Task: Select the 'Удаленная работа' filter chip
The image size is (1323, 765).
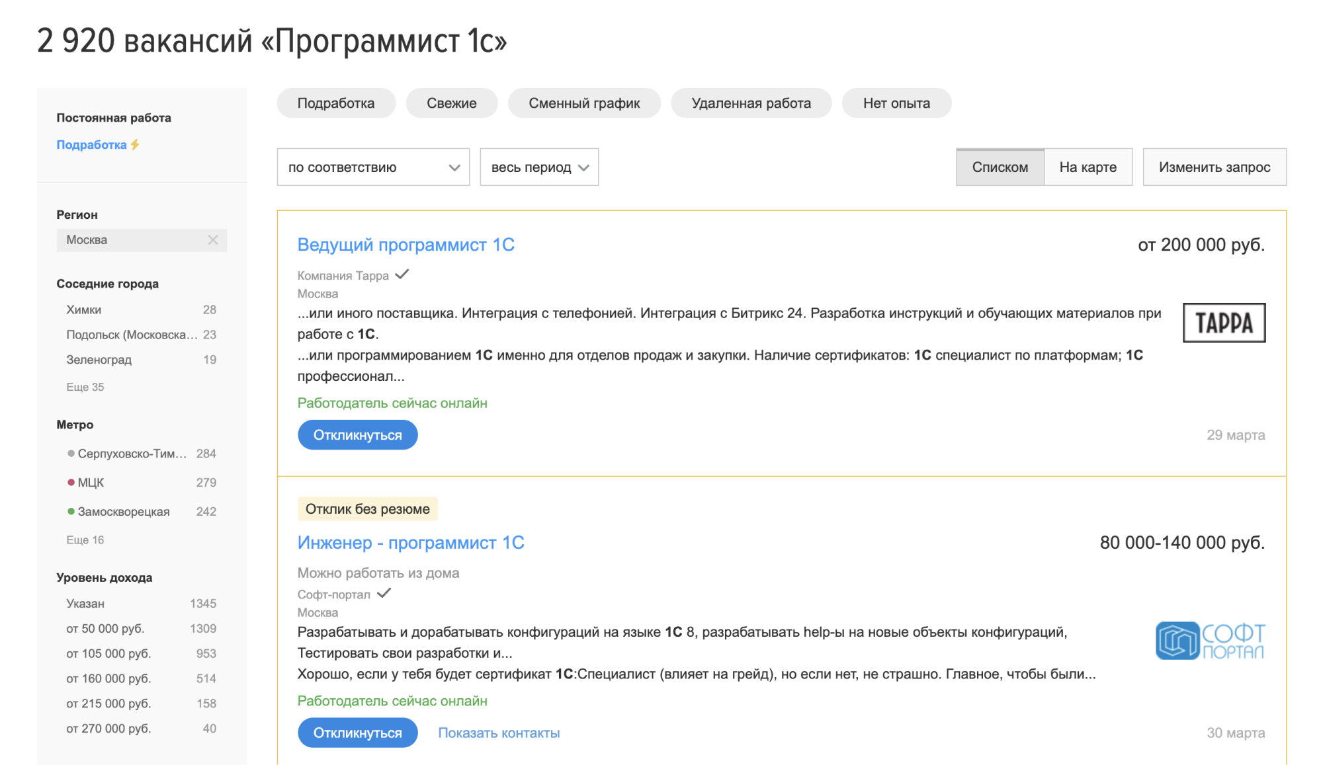Action: coord(751,103)
